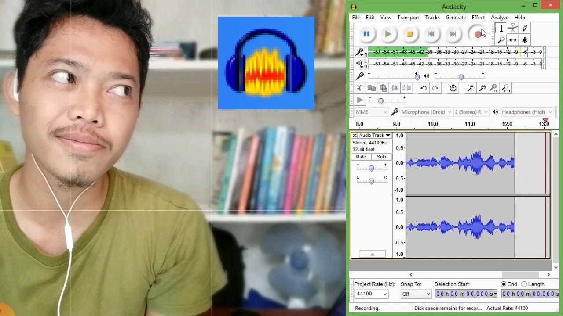The image size is (563, 316).
Task: Click the track gain slider handle
Action: (x=371, y=169)
